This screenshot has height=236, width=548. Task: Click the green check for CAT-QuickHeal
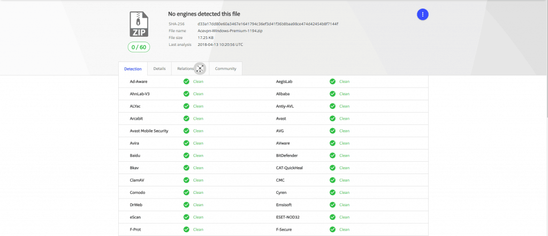pos(332,168)
